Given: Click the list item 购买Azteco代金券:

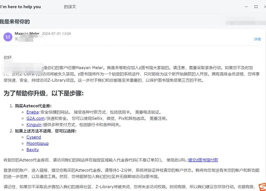Looking at the screenshot, I should coord(33,106).
